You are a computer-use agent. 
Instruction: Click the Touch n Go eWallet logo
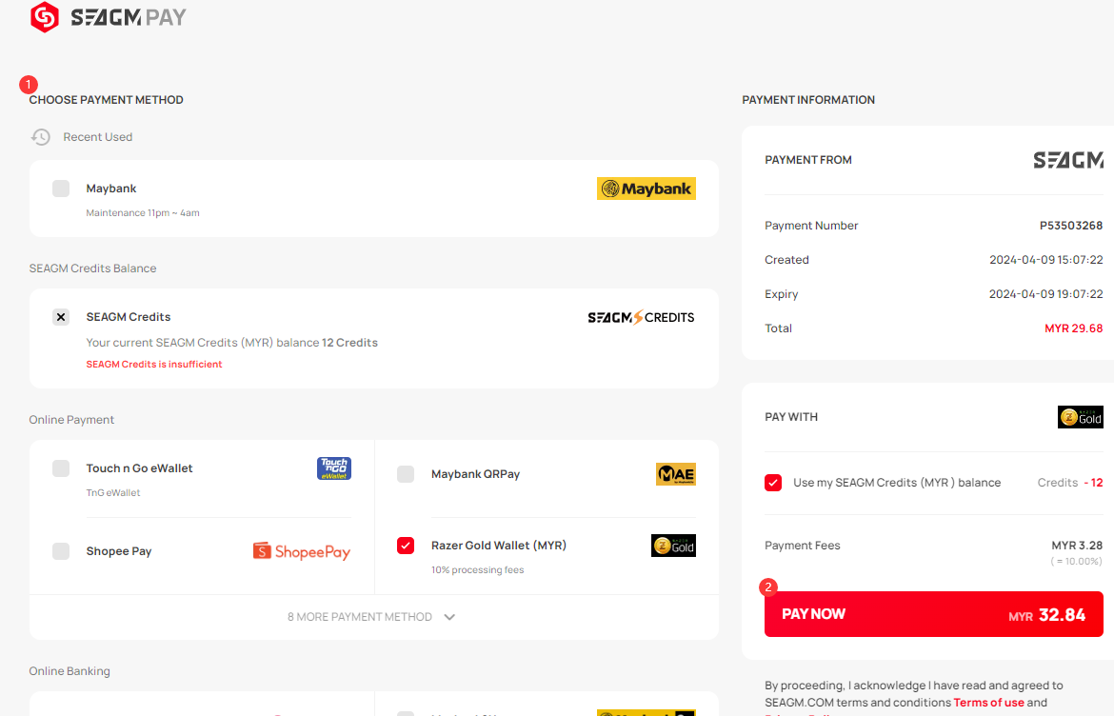pyautogui.click(x=334, y=468)
